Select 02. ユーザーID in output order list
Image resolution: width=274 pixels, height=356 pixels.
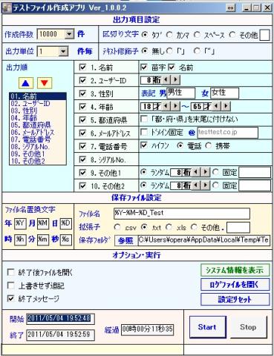tap(38, 103)
